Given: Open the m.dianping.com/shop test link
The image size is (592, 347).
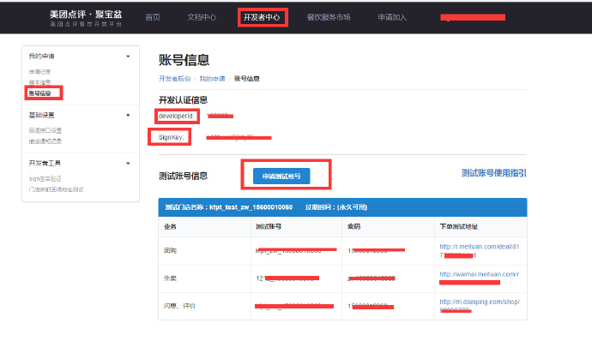Looking at the screenshot, I should (480, 306).
